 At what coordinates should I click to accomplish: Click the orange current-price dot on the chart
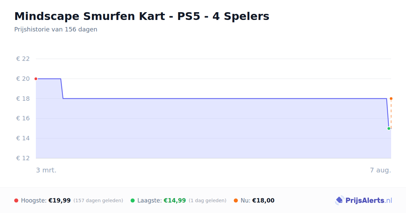[x=391, y=99]
